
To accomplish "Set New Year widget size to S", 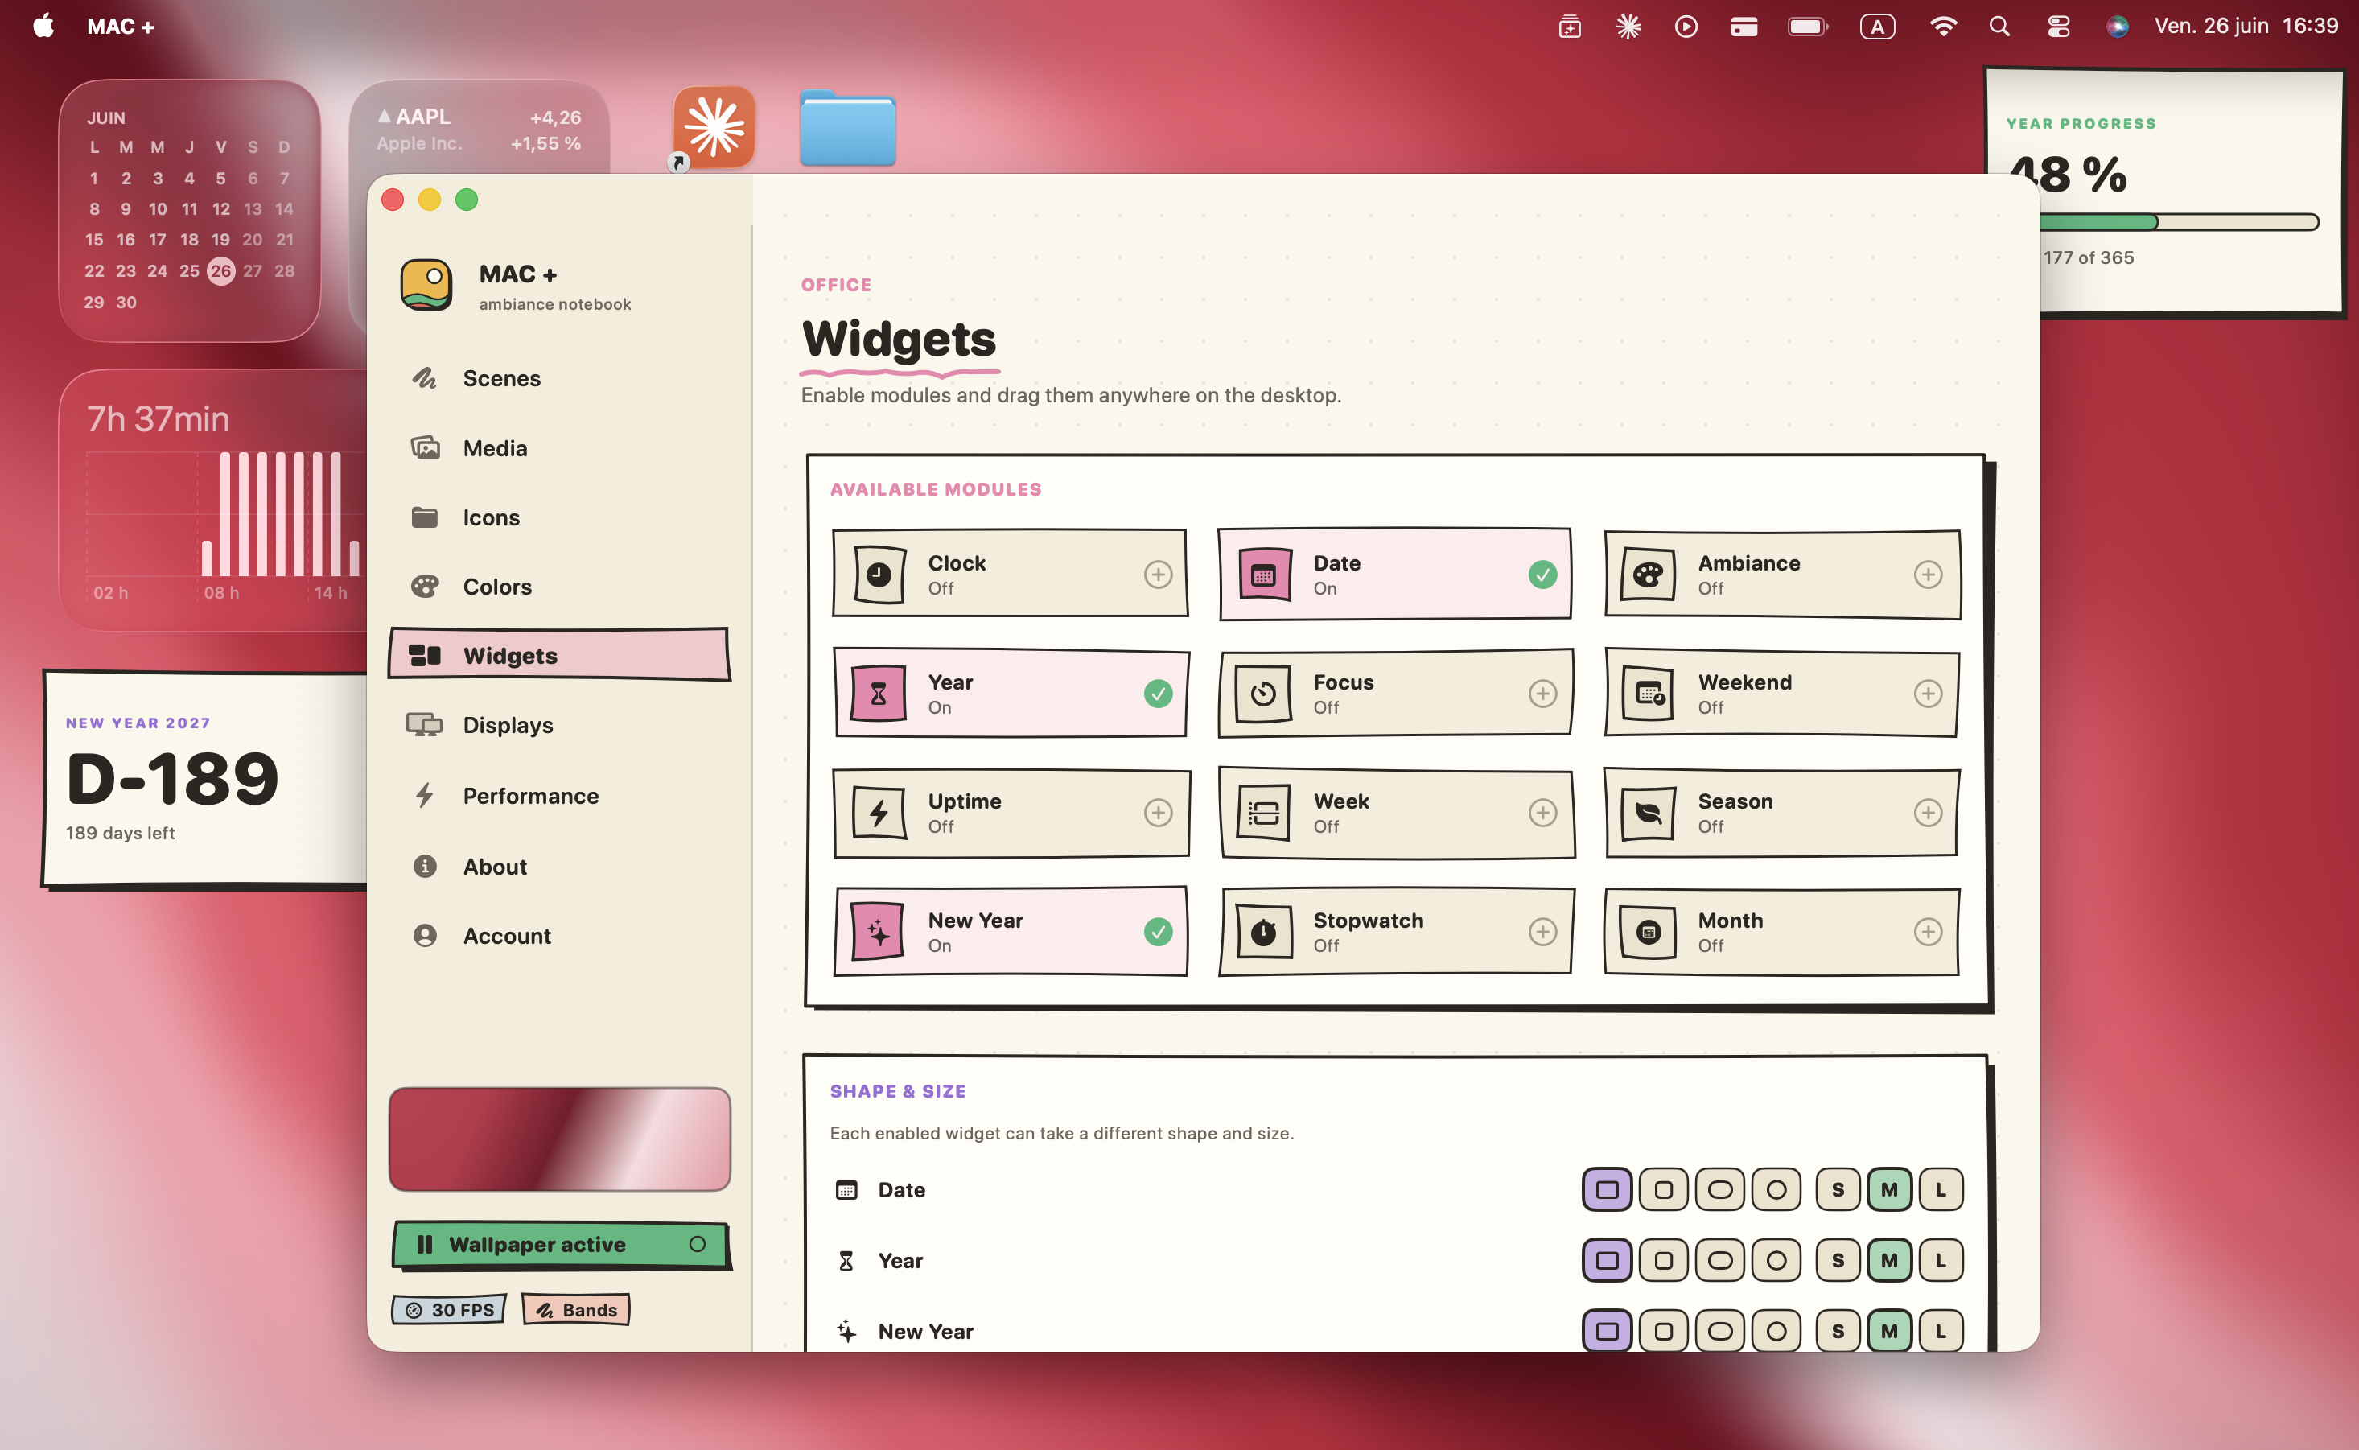I will coord(1838,1331).
